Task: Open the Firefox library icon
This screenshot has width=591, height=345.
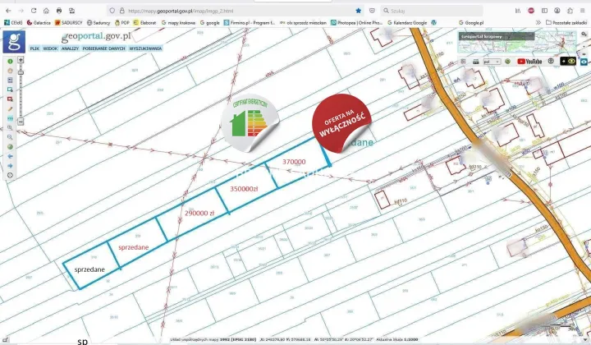Action: point(518,11)
